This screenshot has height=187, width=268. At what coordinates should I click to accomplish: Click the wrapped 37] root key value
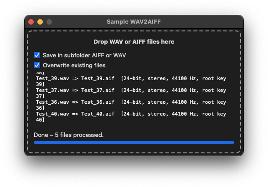click(40, 96)
